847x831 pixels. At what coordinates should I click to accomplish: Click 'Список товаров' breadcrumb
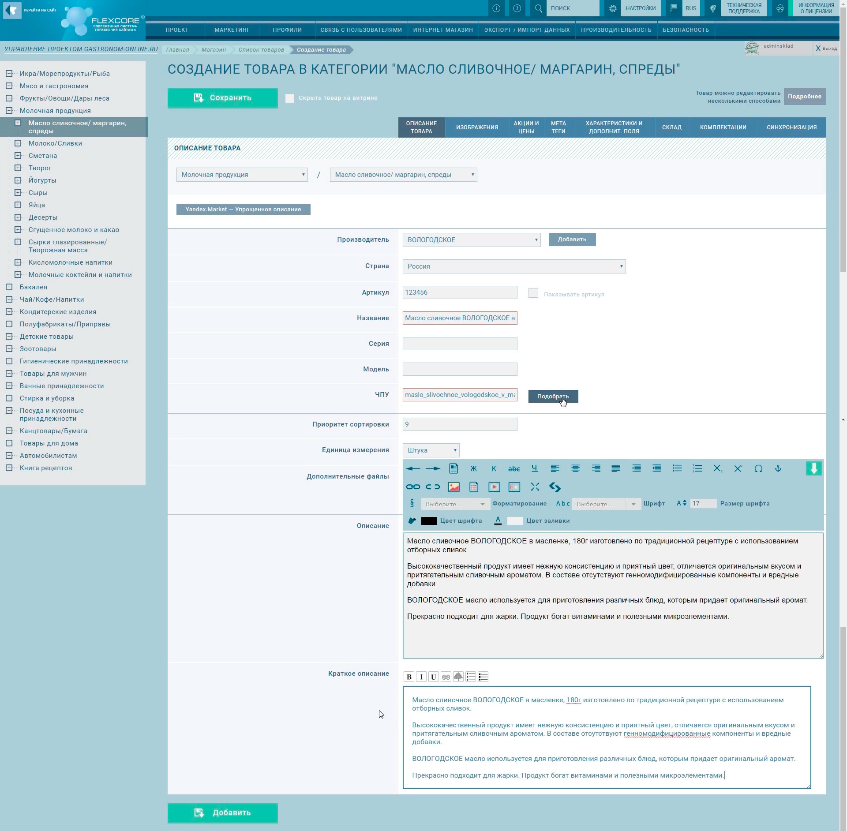coord(261,50)
